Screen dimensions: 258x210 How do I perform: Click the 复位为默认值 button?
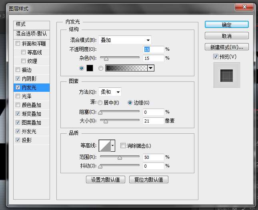tap(148, 180)
